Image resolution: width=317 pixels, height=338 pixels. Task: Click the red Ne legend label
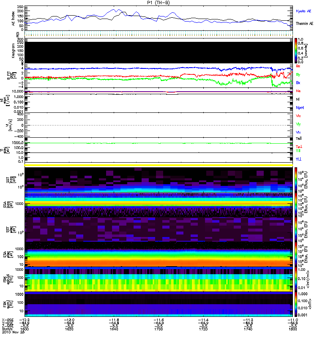click(298, 91)
